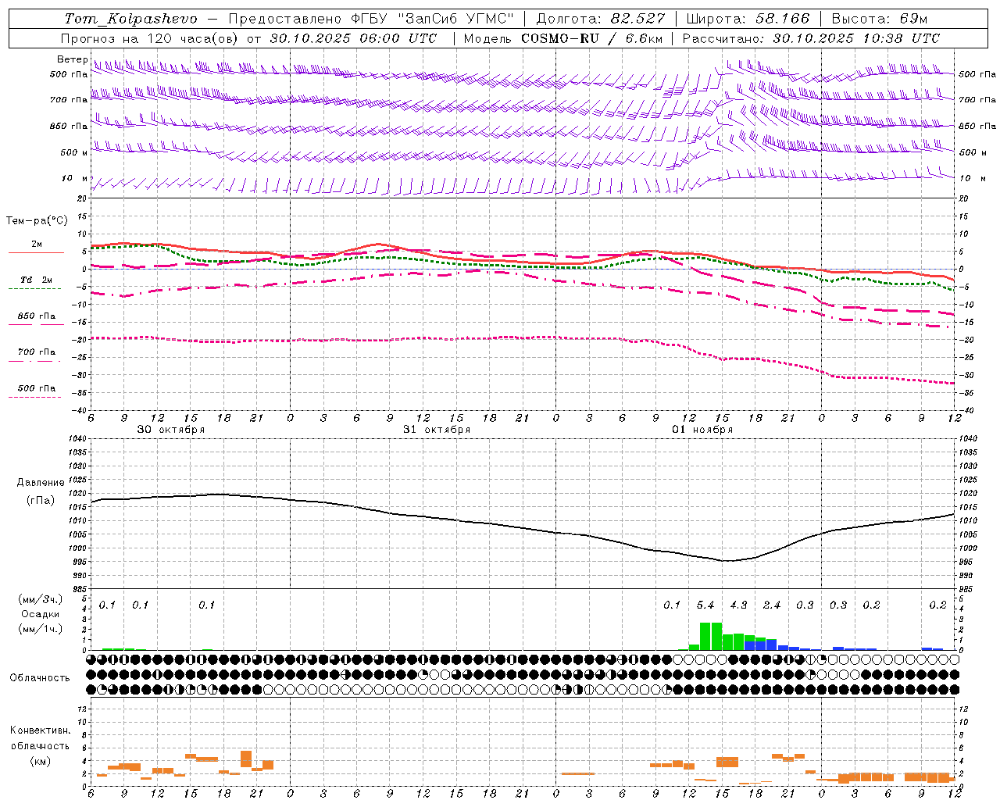Click the Конвективн. label
Image resolution: width=1000 pixels, height=800 pixels.
pyautogui.click(x=40, y=730)
